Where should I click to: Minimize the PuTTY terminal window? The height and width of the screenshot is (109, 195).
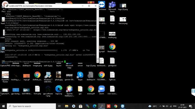point(83,6)
